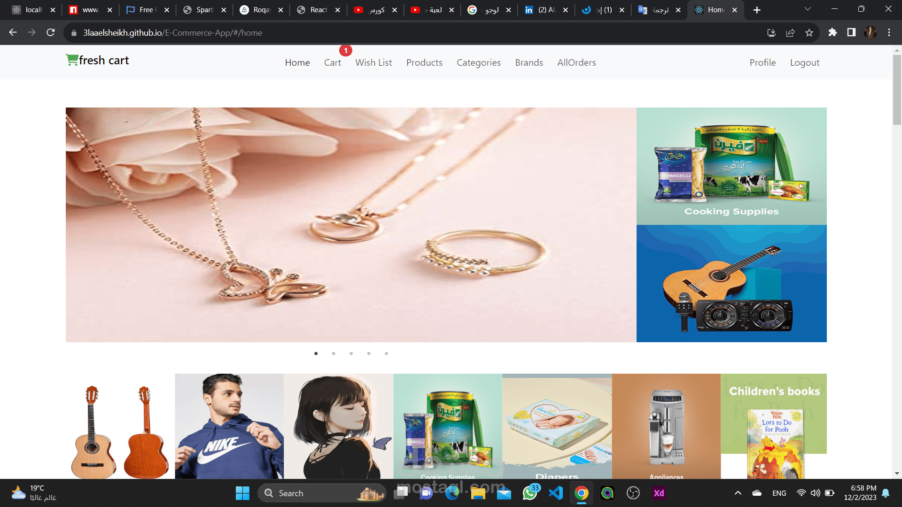Viewport: 902px width, 507px height.
Task: Open the Profile link
Action: coord(762,62)
